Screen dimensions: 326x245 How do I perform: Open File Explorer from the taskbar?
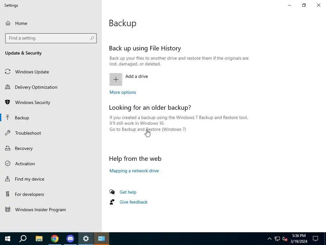coord(39,239)
